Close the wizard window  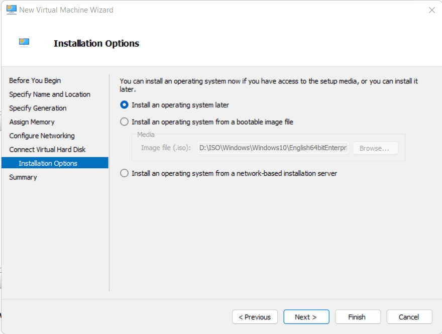(x=431, y=10)
